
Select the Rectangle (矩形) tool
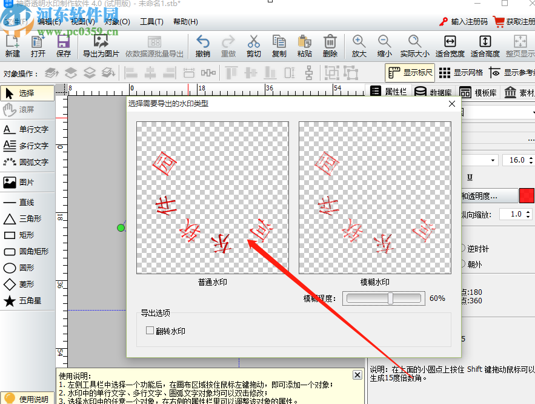tap(27, 235)
